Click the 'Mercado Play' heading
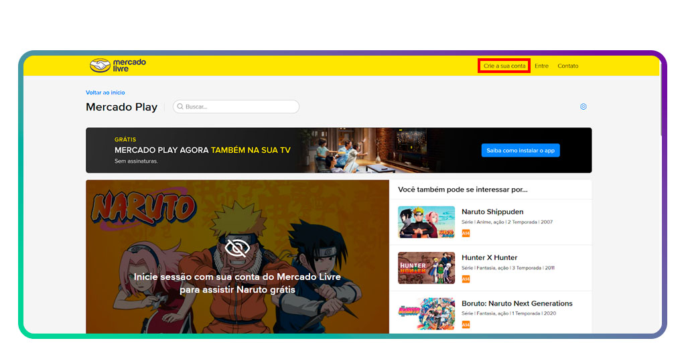 tap(122, 107)
